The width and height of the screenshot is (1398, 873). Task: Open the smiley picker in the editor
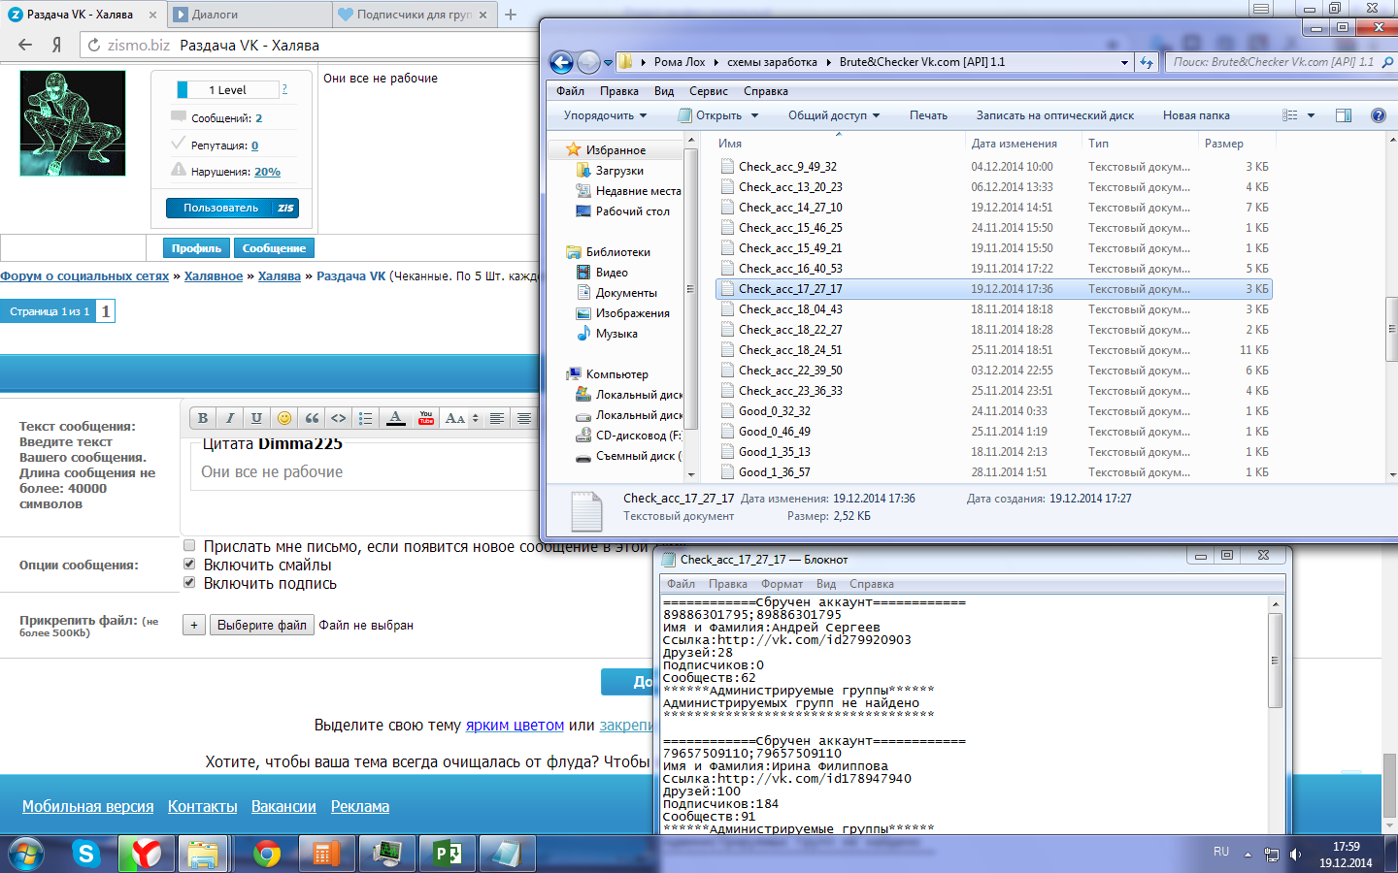[x=284, y=418]
